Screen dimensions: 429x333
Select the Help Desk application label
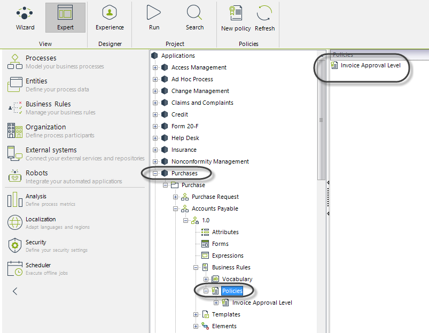pyautogui.click(x=185, y=138)
